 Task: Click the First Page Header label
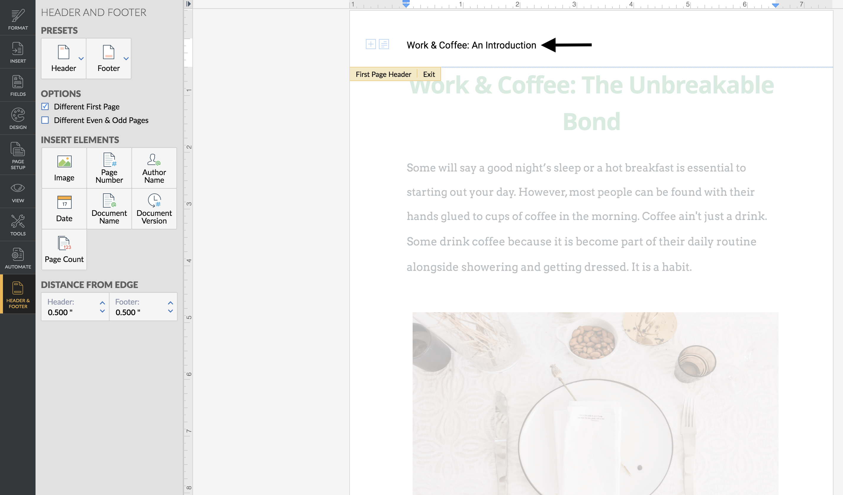[x=383, y=74]
